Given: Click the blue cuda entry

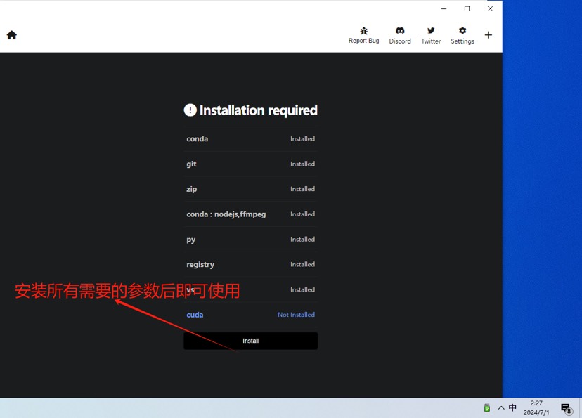Looking at the screenshot, I should coord(195,315).
